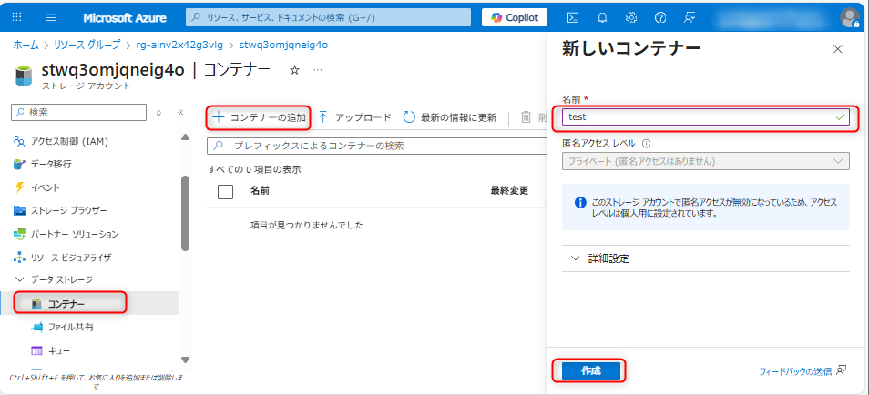The width and height of the screenshot is (869, 395).
Task: Expand the 詳細設定 section
Action: (601, 258)
